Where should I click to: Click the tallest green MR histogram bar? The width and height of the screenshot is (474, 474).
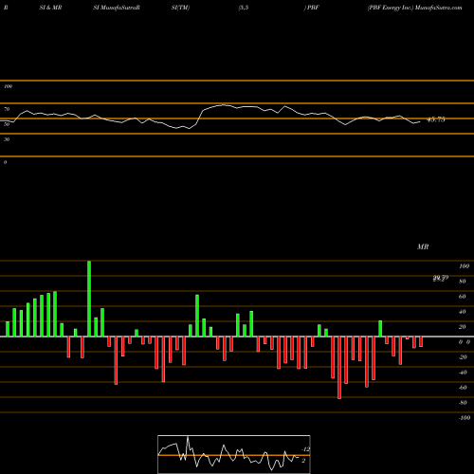[x=89, y=299]
